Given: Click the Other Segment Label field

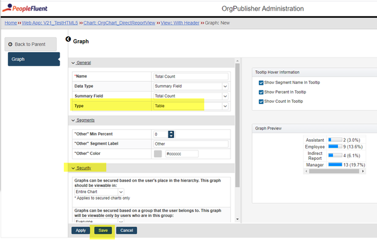Looking at the screenshot, I should [190, 144].
